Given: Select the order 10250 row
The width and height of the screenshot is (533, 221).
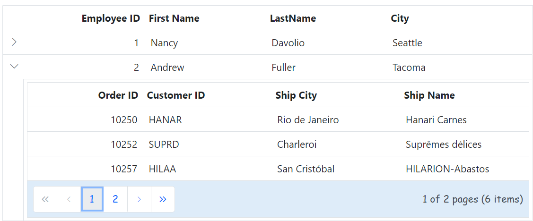Looking at the screenshot, I should pos(278,119).
